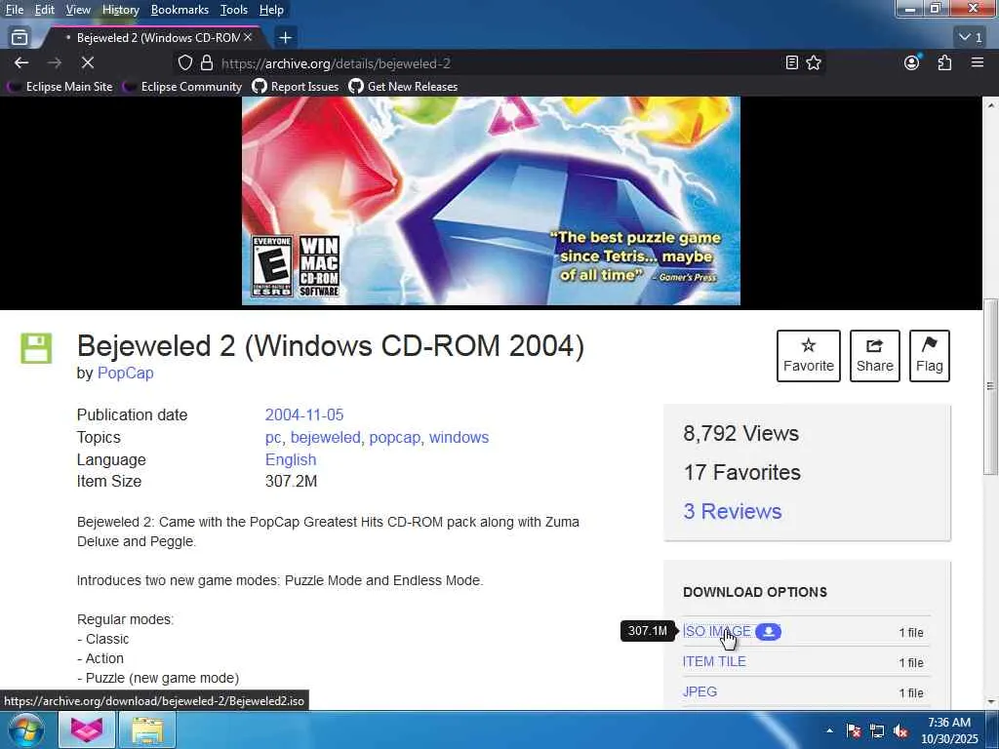Open the ITEM TILE download link
The height and width of the screenshot is (749, 999).
(714, 662)
